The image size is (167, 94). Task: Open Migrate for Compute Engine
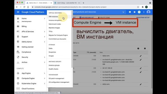click(x=58, y=35)
